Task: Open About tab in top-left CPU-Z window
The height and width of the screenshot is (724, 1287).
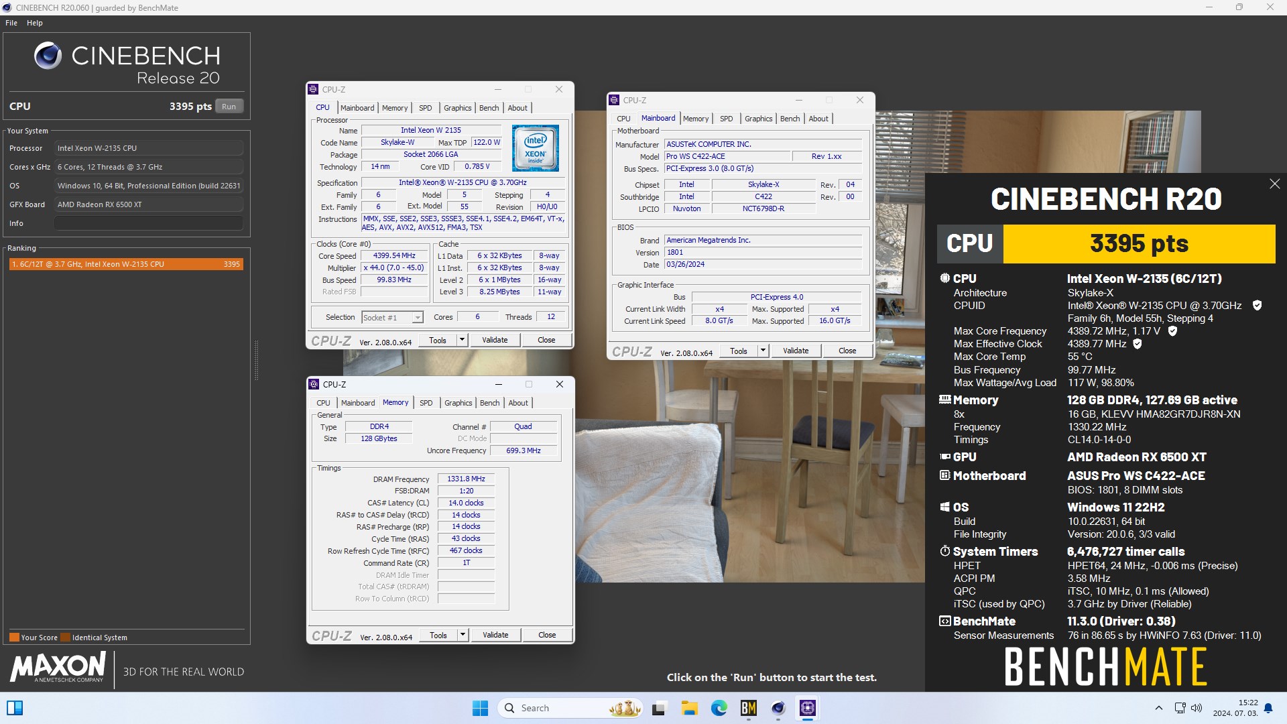Action: (517, 108)
